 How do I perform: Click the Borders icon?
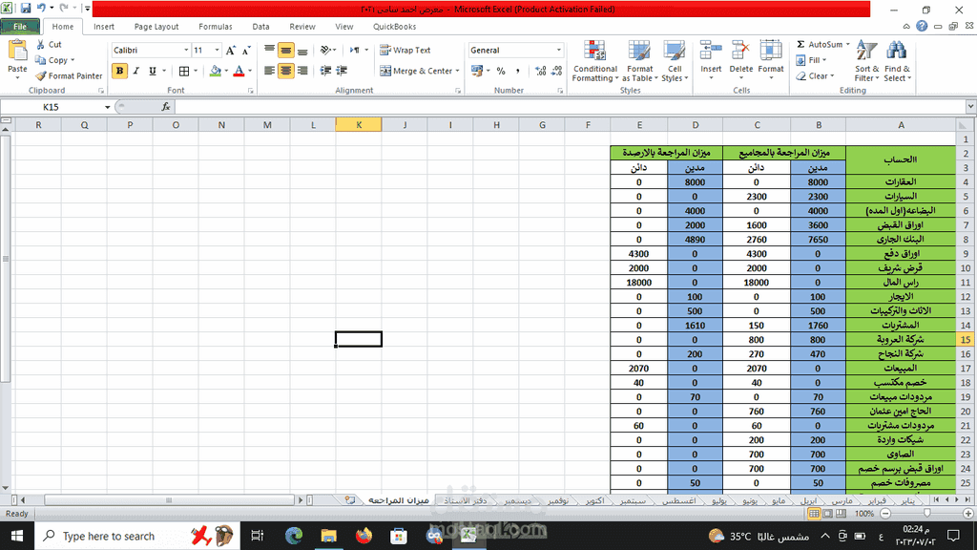[x=184, y=71]
